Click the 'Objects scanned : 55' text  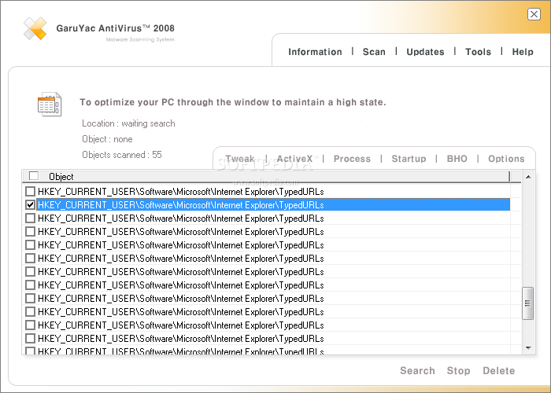[121, 155]
